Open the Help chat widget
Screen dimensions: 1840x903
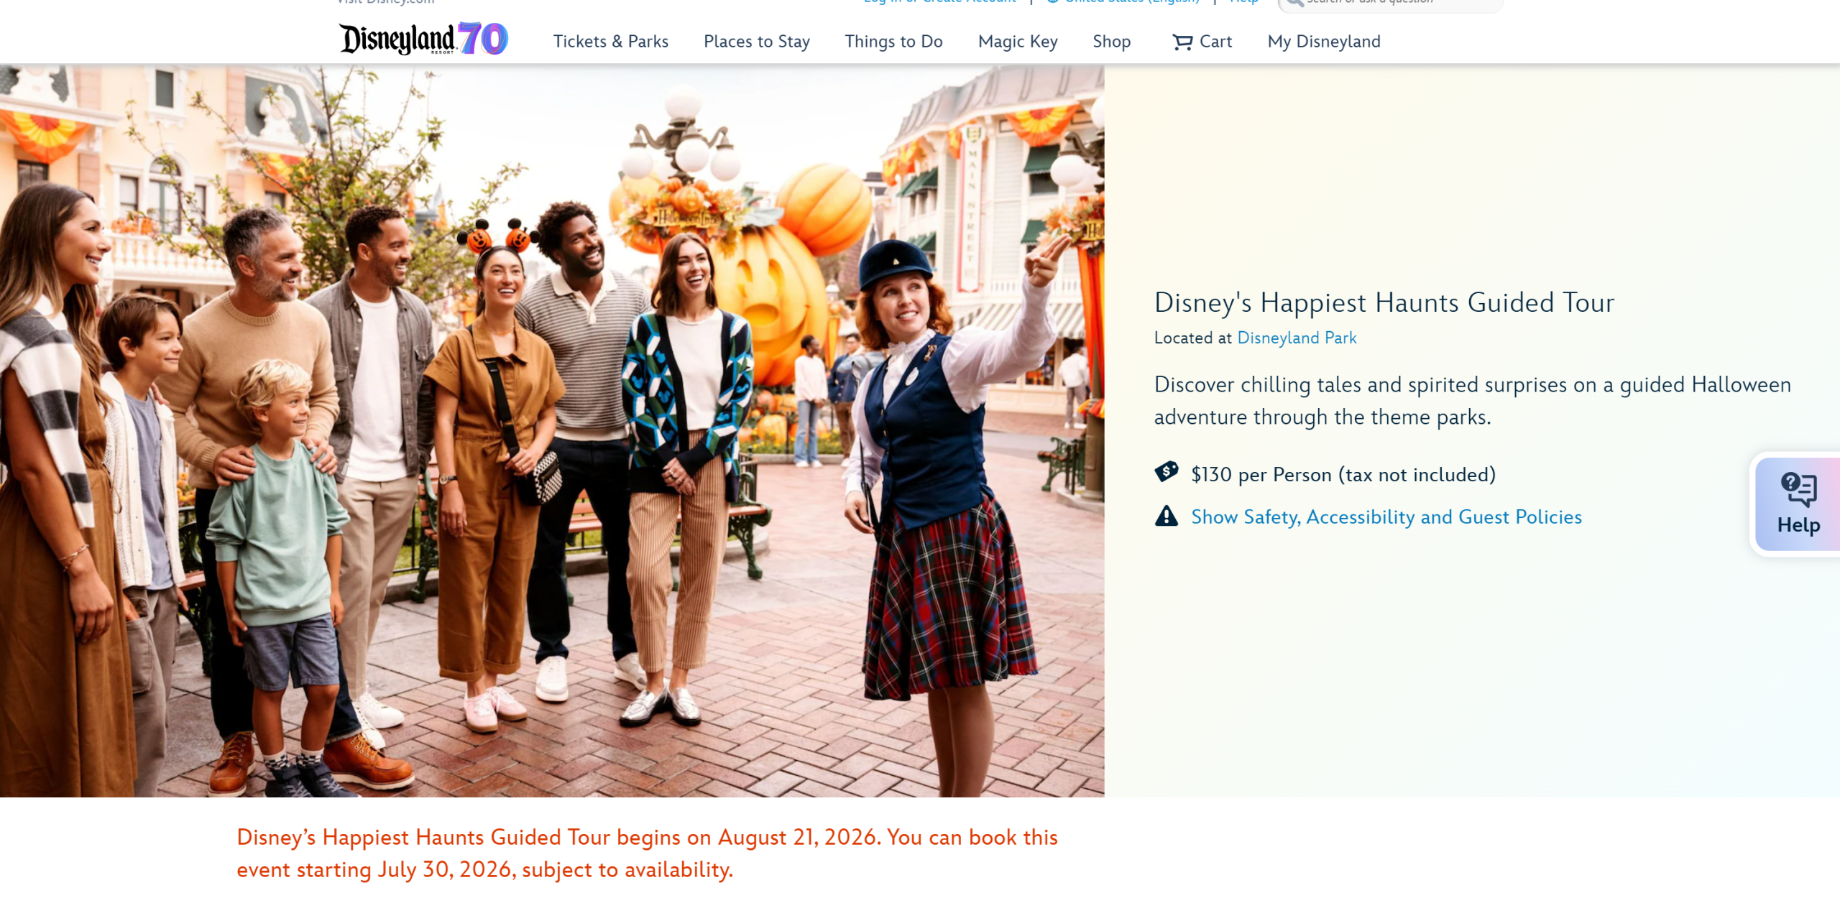[x=1797, y=504]
